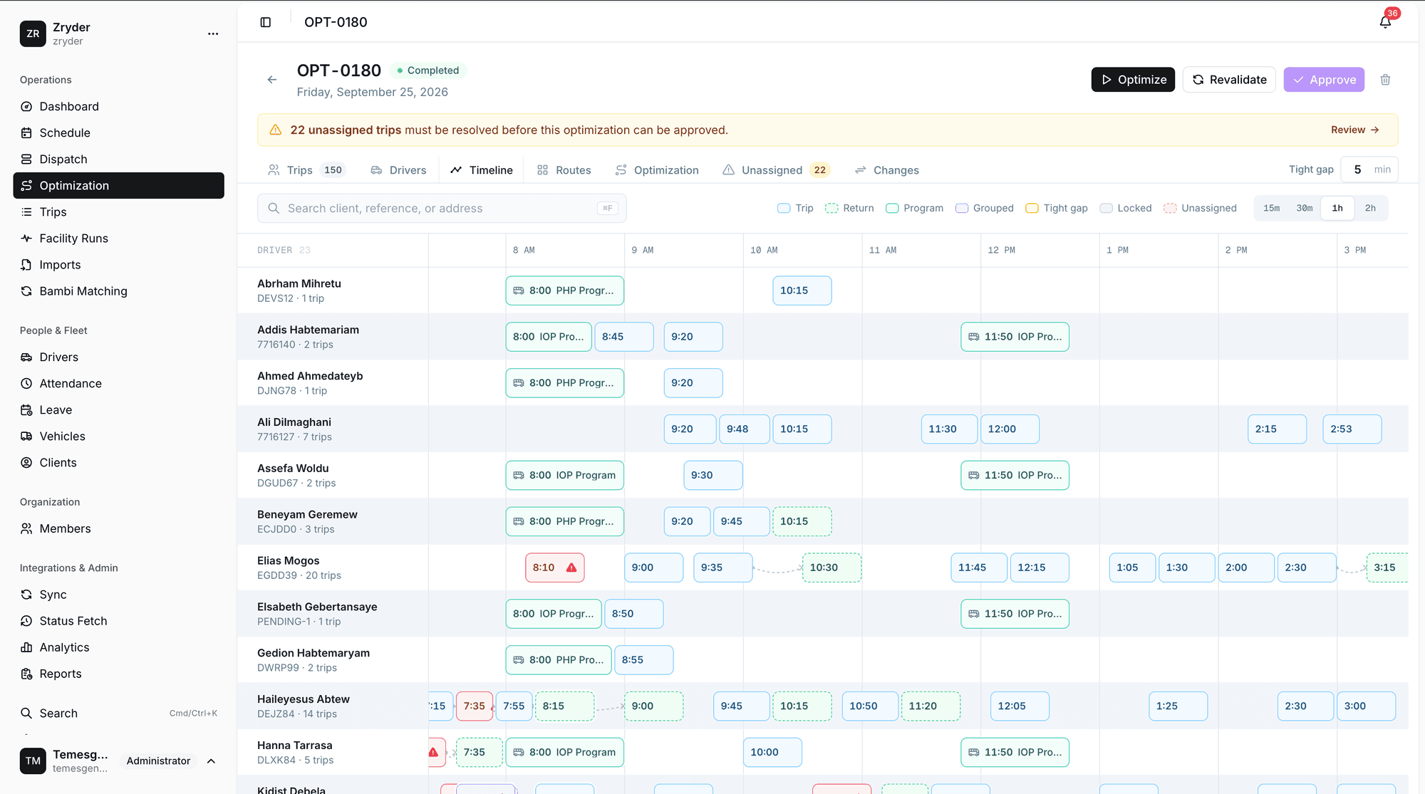1425x794 pixels.
Task: Set timeline zoom to 2h
Action: click(1370, 208)
